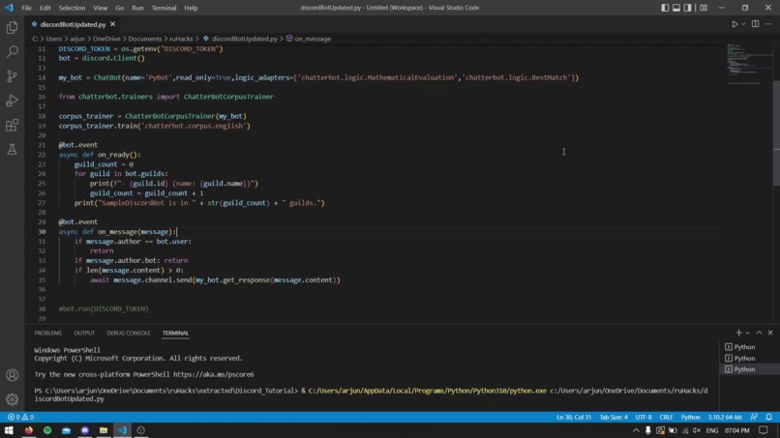This screenshot has height=438, width=780.
Task: Change CRLF end of line sequence
Action: 666,417
